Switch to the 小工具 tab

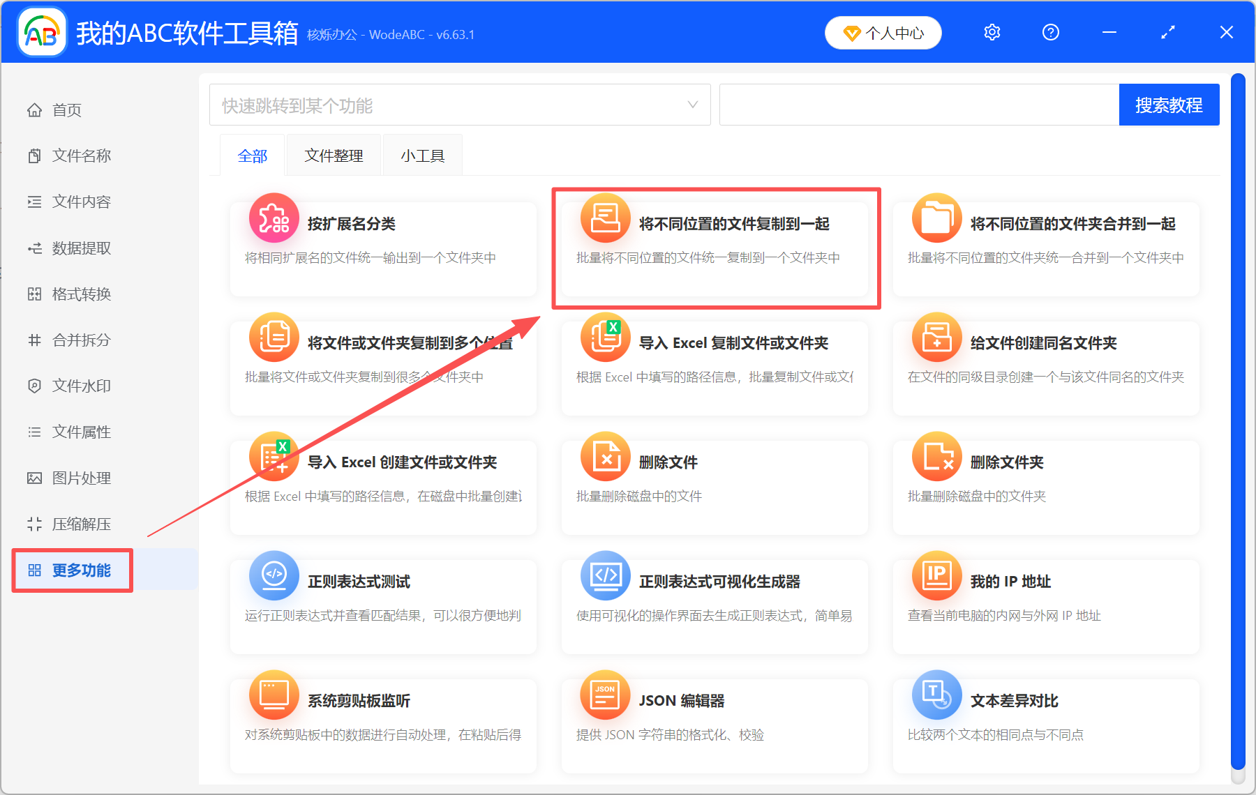pyautogui.click(x=422, y=155)
